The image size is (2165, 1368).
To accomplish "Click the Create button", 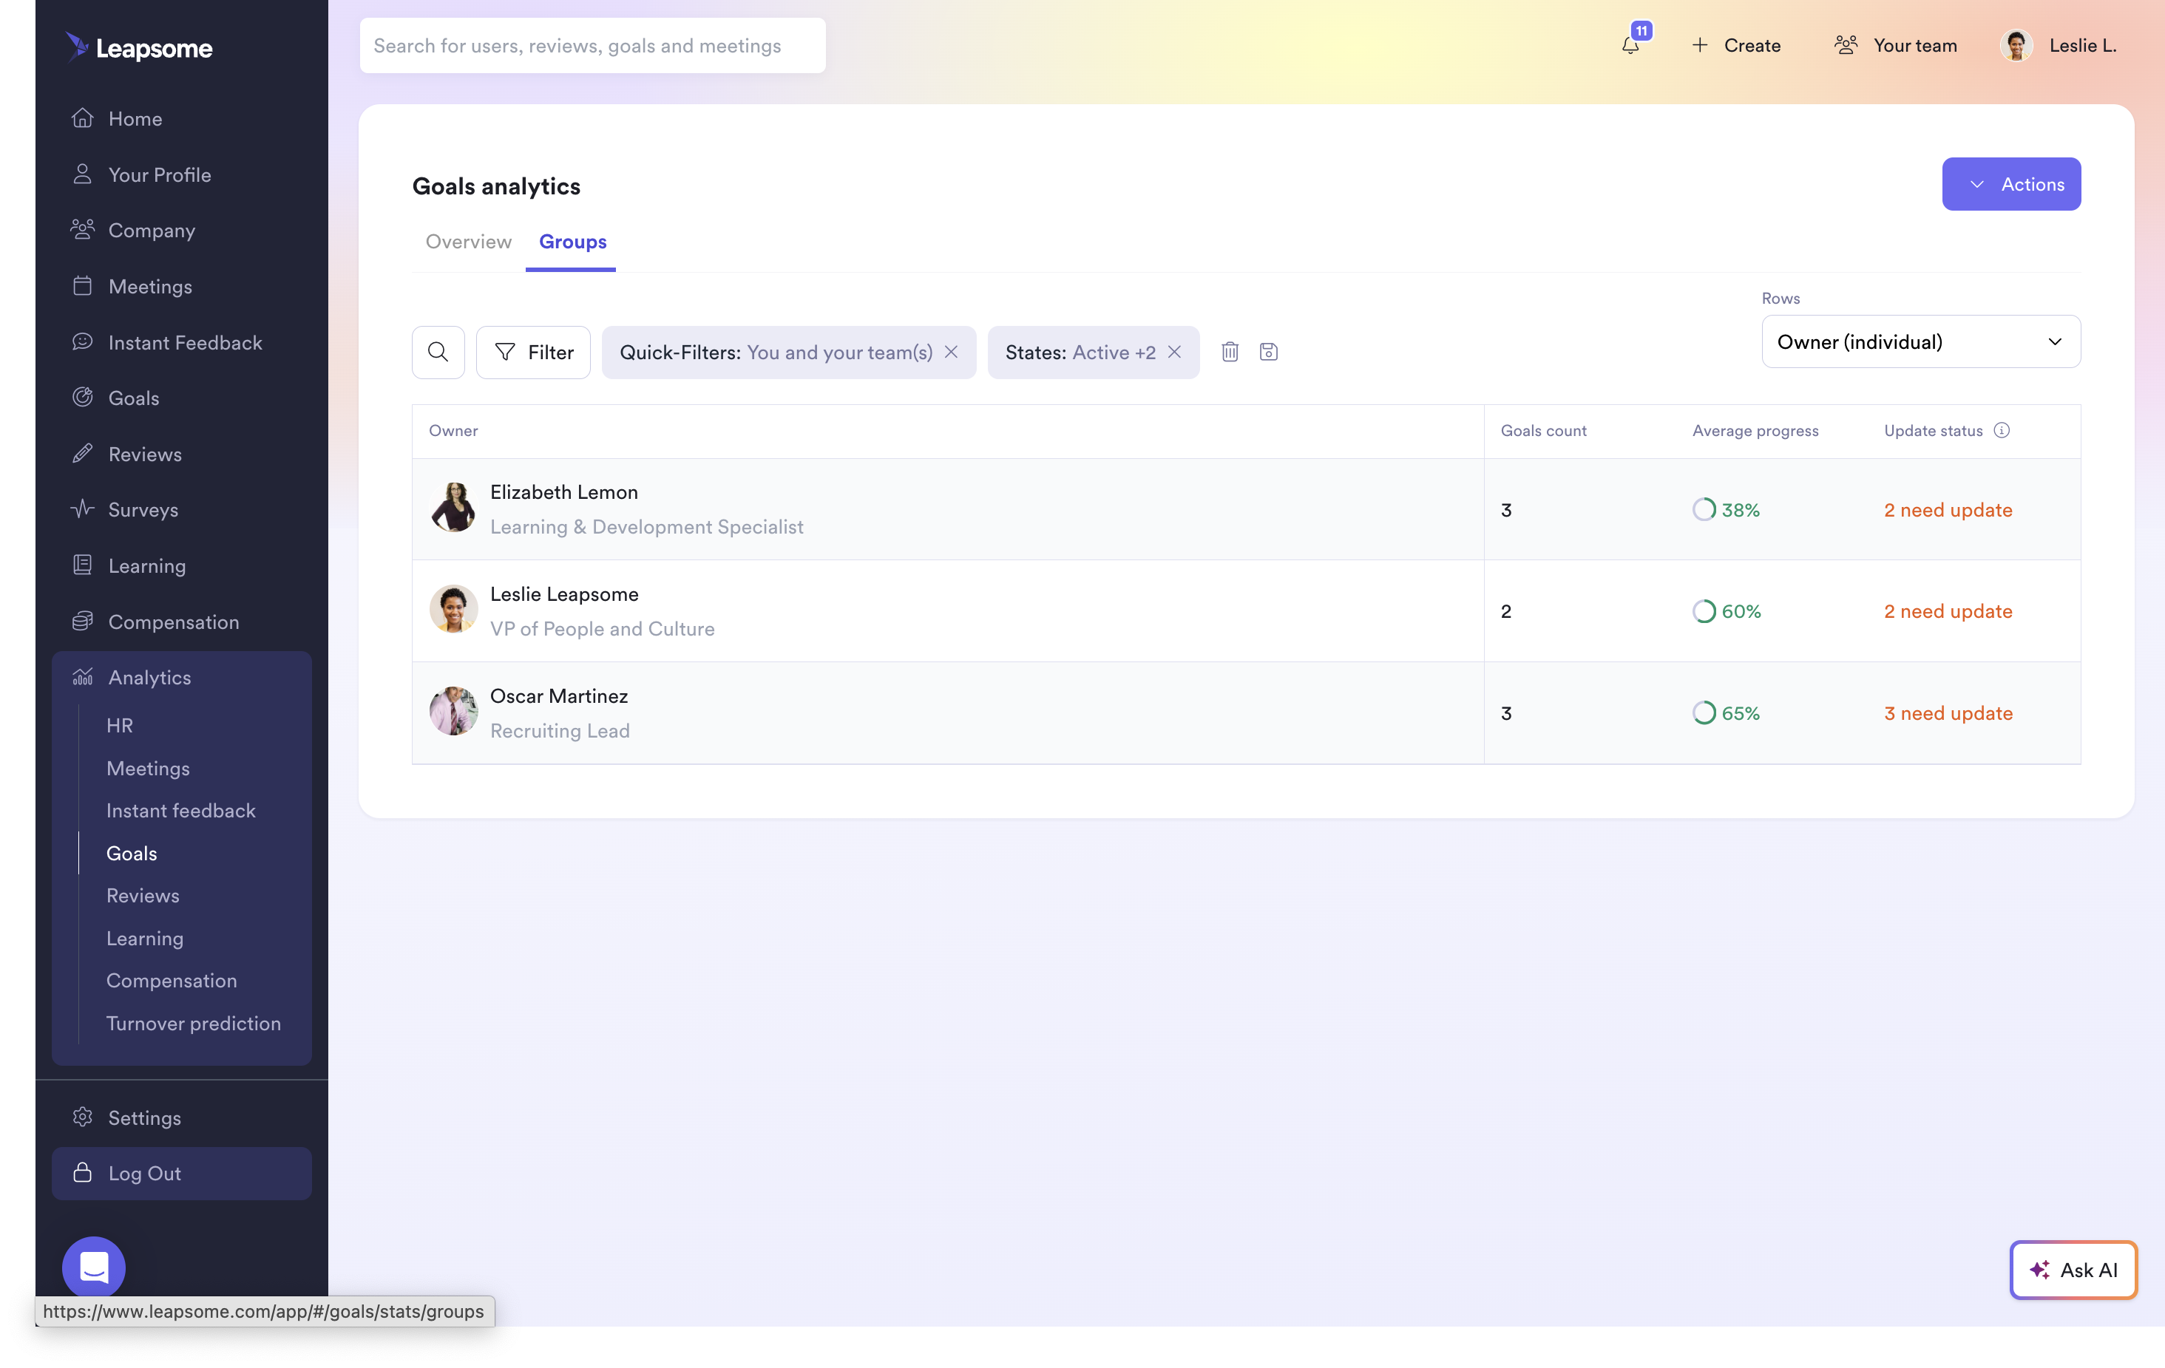I will click(1735, 46).
